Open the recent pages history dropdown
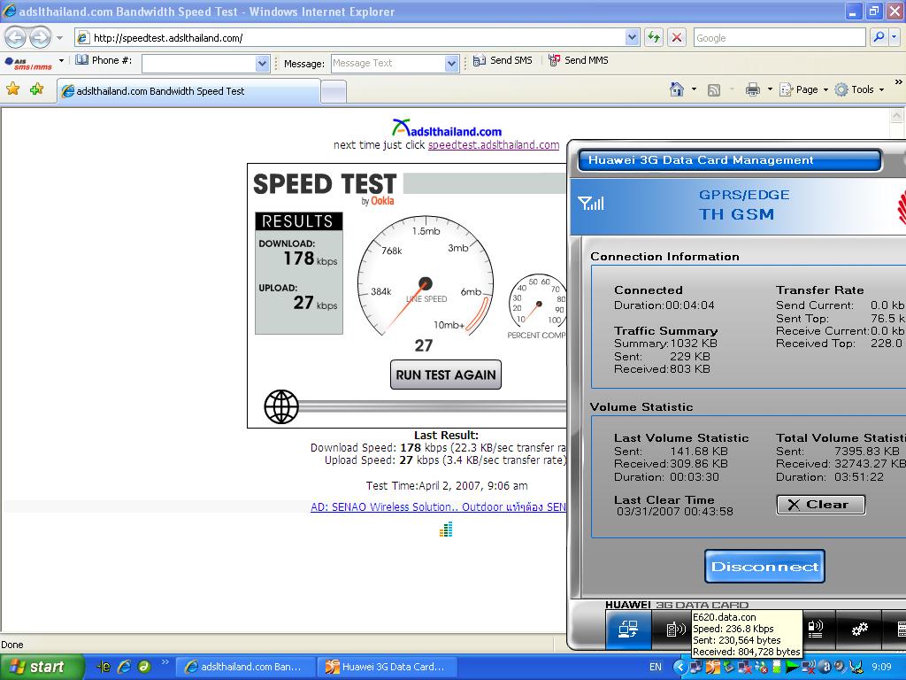 pyautogui.click(x=59, y=38)
